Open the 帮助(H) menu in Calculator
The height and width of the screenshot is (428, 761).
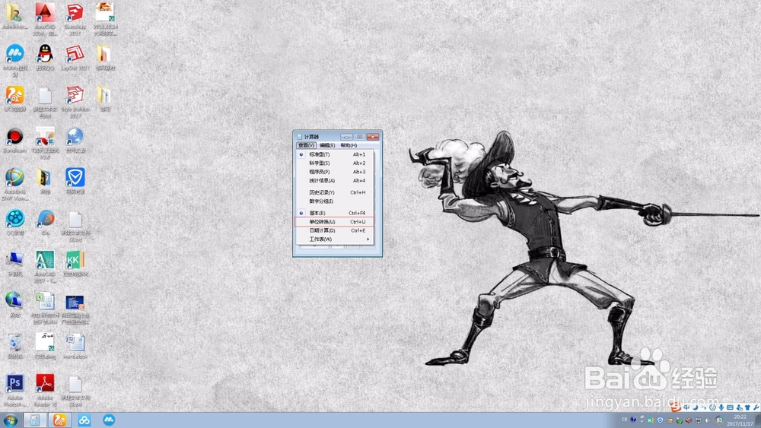(349, 145)
